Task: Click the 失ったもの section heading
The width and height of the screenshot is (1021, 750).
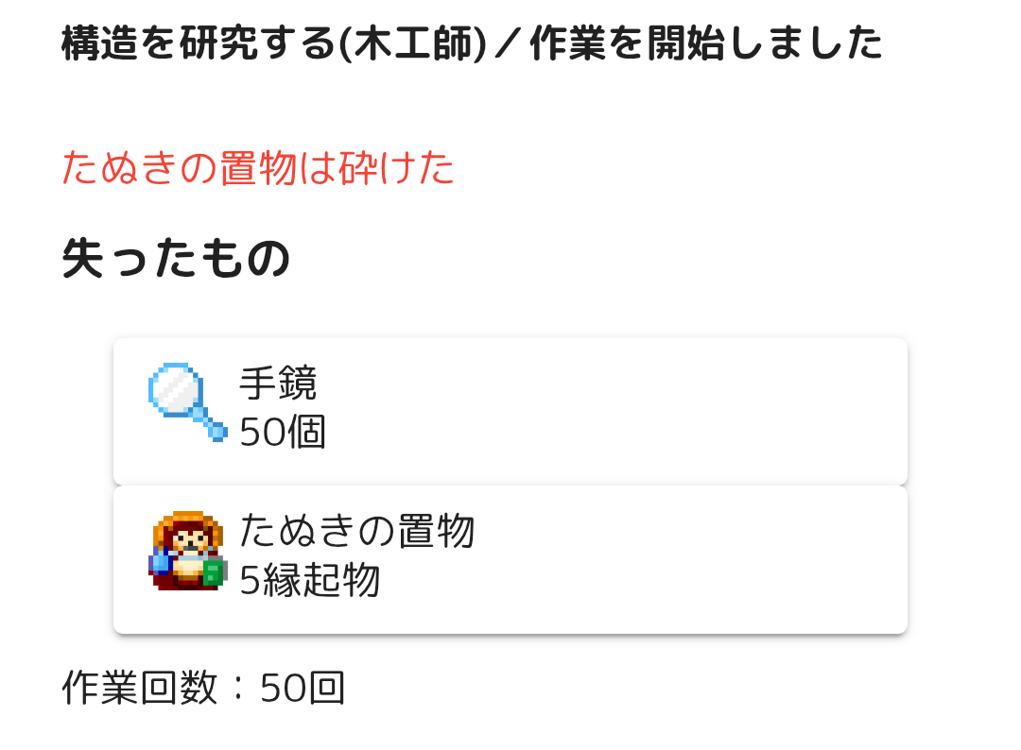Action: [176, 258]
